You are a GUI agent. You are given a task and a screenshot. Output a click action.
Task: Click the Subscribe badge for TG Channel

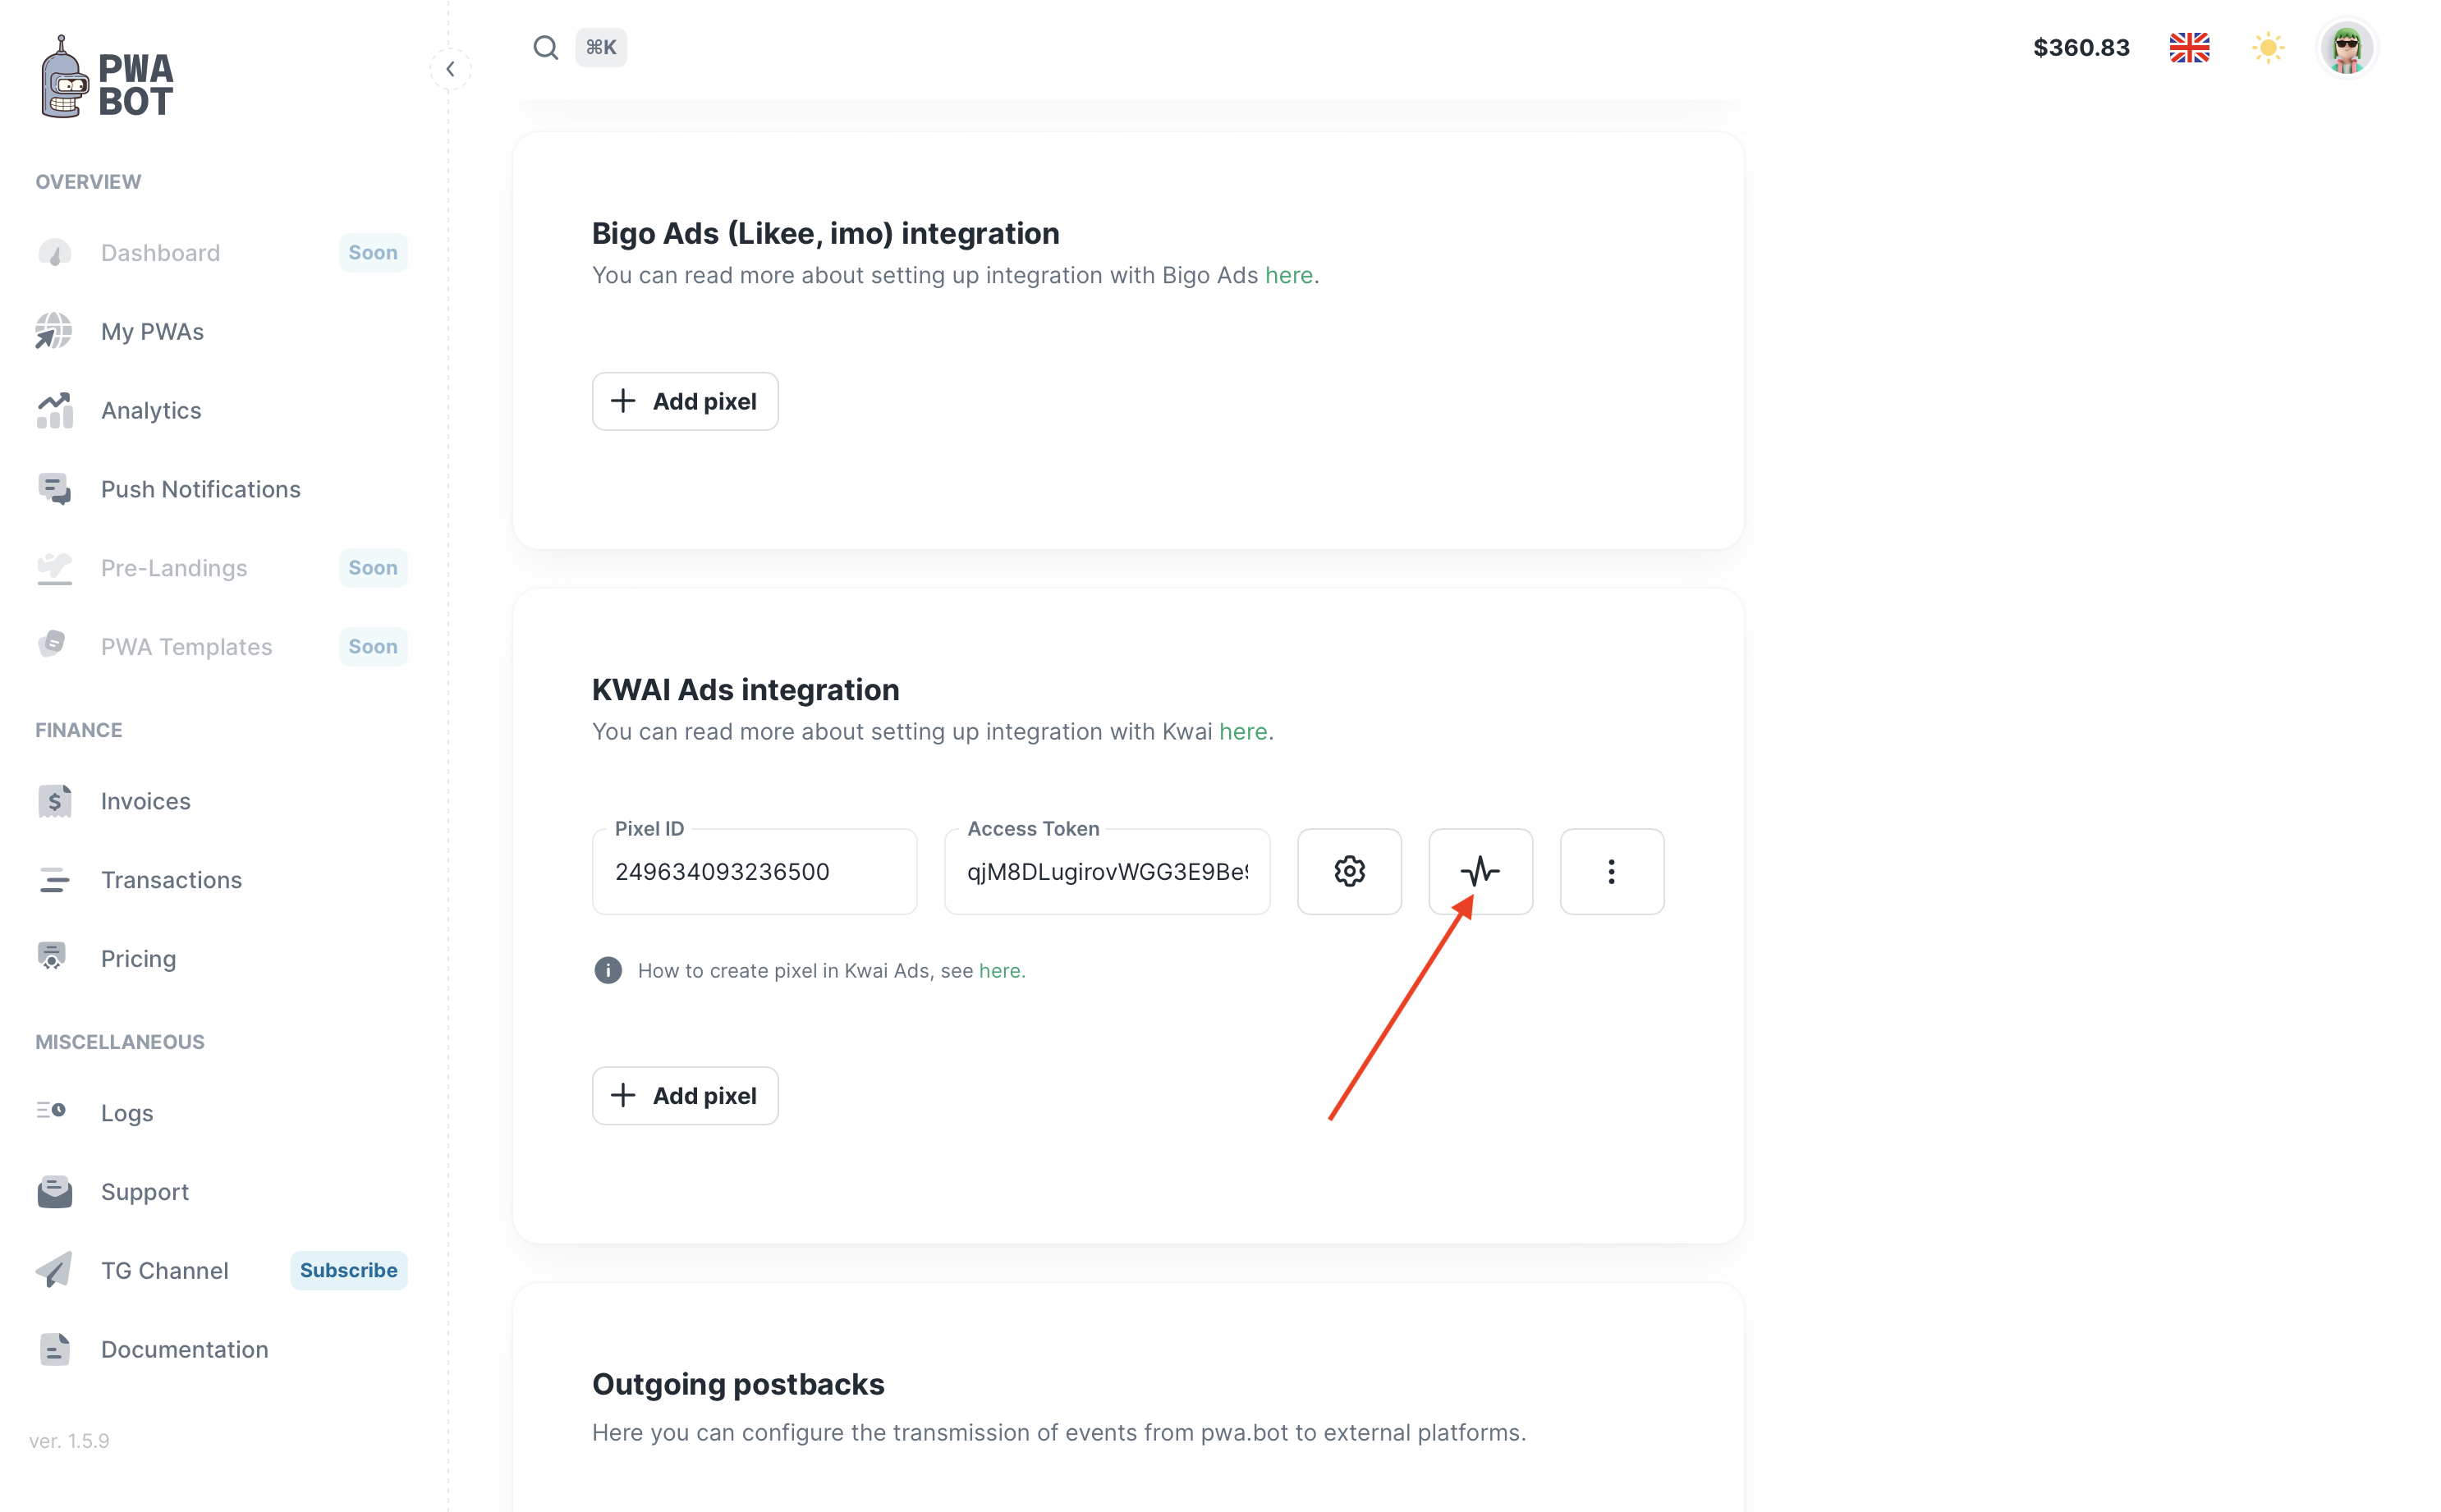(x=348, y=1270)
